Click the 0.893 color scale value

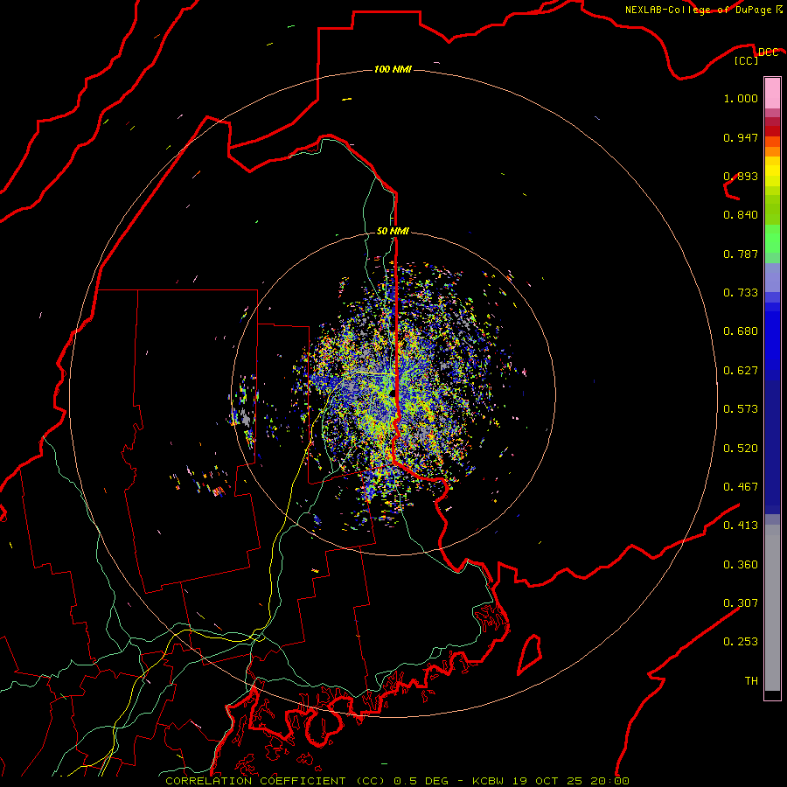pos(741,176)
